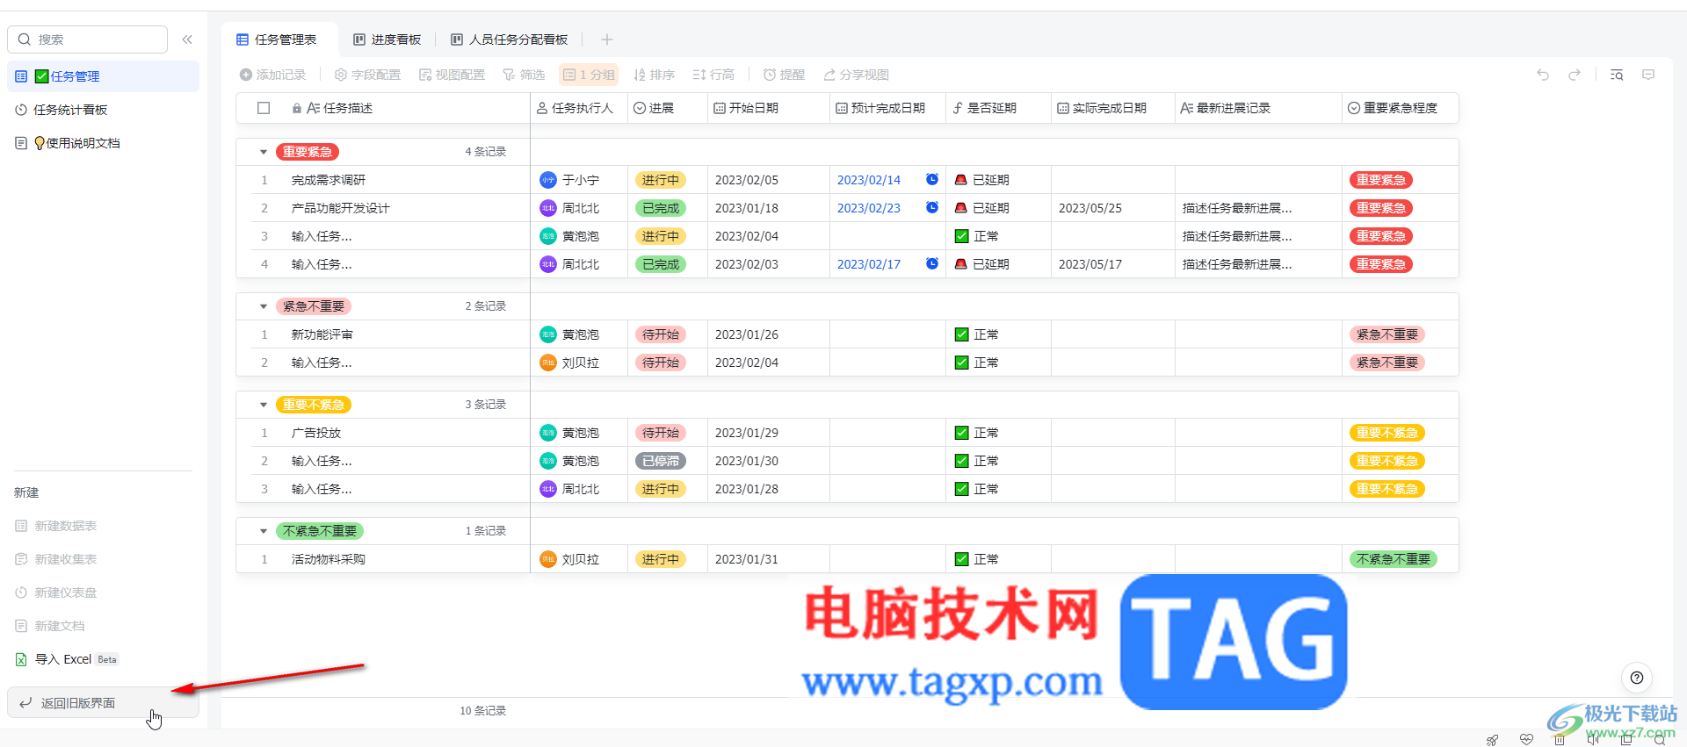Click 2023/05/25 actual completion date
The width and height of the screenshot is (1687, 747).
coord(1090,208)
